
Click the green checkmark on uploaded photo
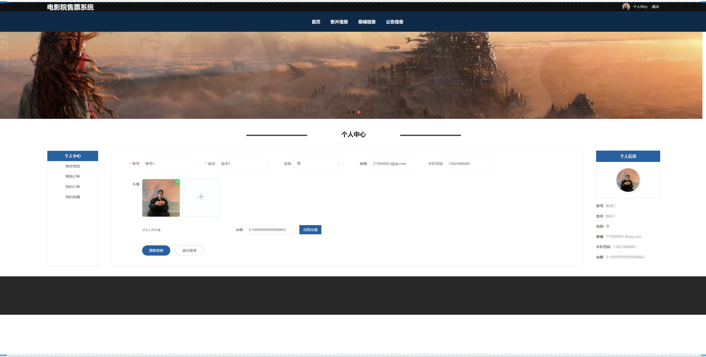click(x=178, y=181)
